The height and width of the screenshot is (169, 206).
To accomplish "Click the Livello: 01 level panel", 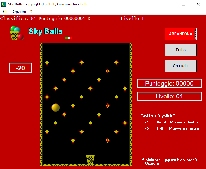I will coord(169,96).
